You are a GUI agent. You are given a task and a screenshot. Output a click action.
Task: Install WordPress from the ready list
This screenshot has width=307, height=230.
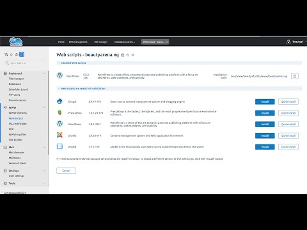[x=265, y=124]
